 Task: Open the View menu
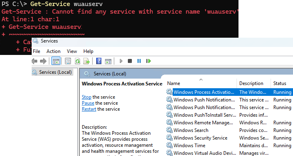pyautogui.click(x=72, y=51)
